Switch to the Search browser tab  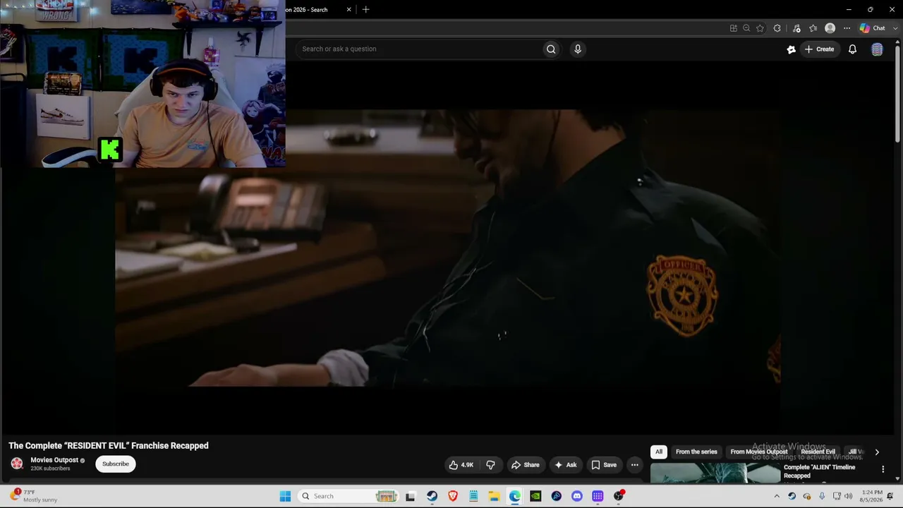click(x=313, y=10)
